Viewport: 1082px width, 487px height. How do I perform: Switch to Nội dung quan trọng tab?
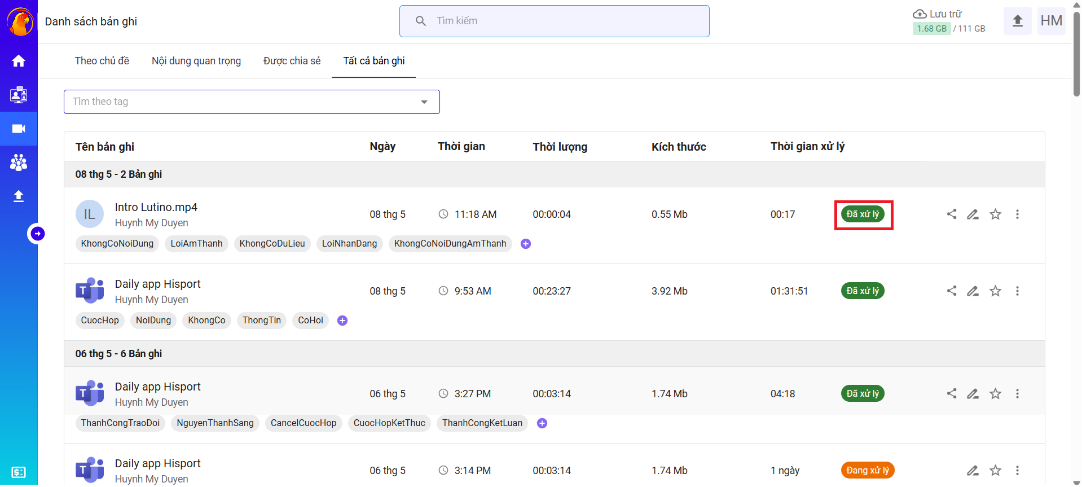tap(196, 61)
